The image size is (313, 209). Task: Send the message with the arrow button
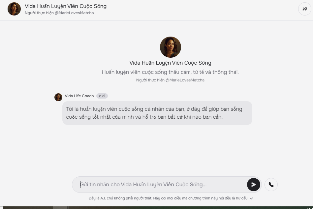click(254, 185)
